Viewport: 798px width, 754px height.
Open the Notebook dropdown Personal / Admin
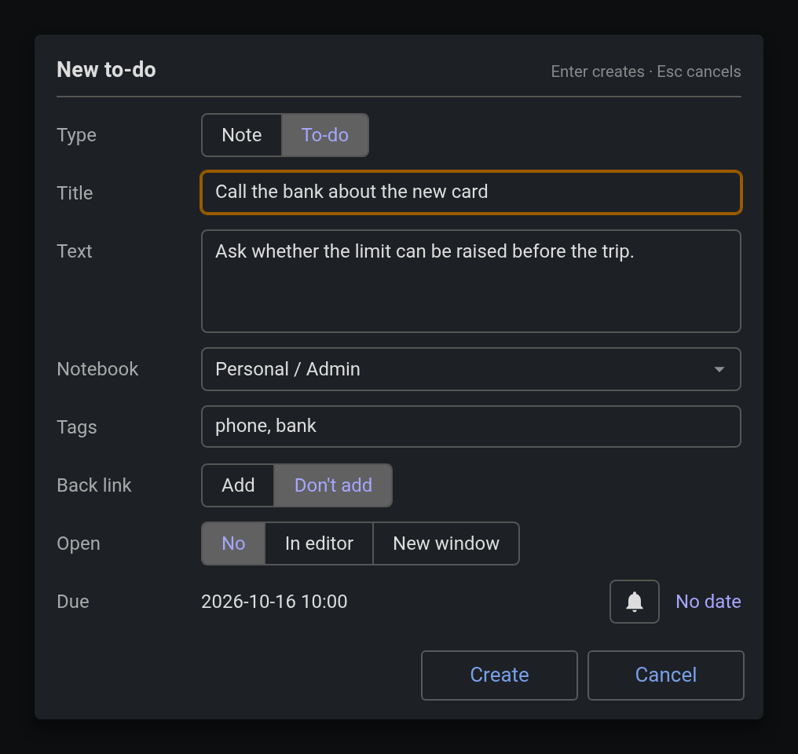pyautogui.click(x=470, y=369)
